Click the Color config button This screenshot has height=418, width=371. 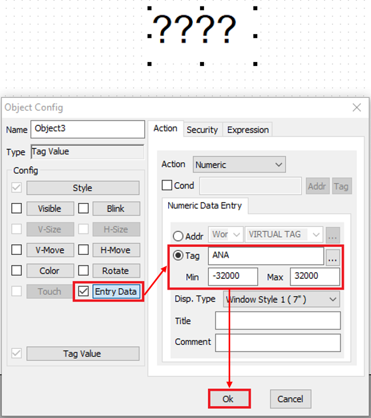point(50,271)
